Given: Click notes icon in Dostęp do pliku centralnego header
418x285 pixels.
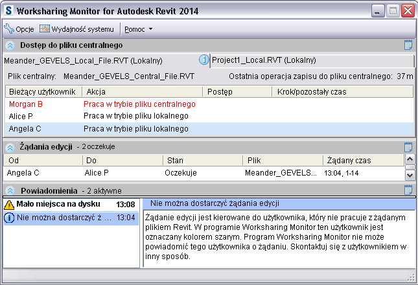Looking at the screenshot, I should click(408, 45).
